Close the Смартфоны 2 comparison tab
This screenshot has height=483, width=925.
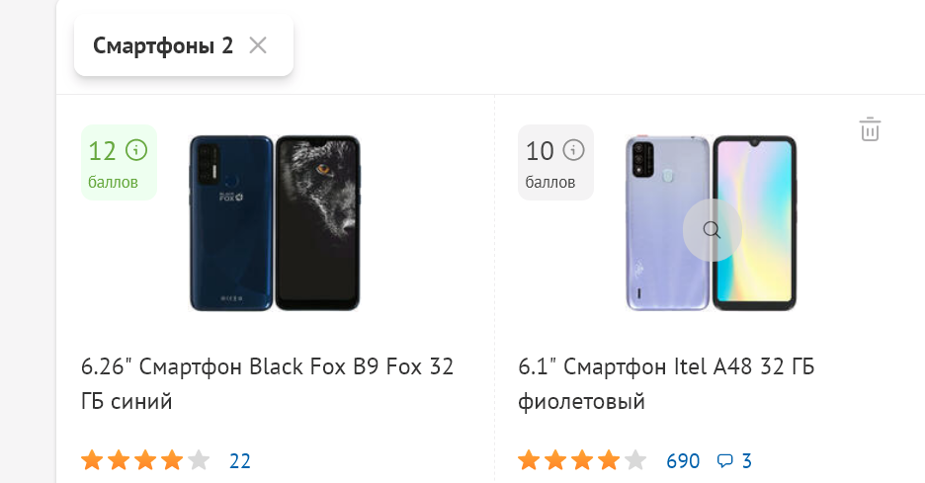pos(258,45)
